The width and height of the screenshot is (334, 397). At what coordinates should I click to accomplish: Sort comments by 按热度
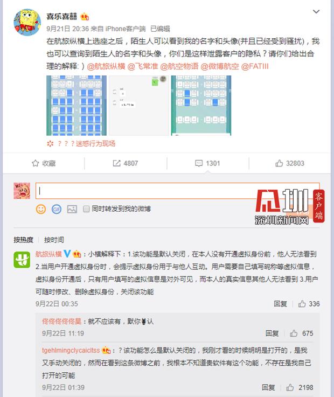(23, 240)
